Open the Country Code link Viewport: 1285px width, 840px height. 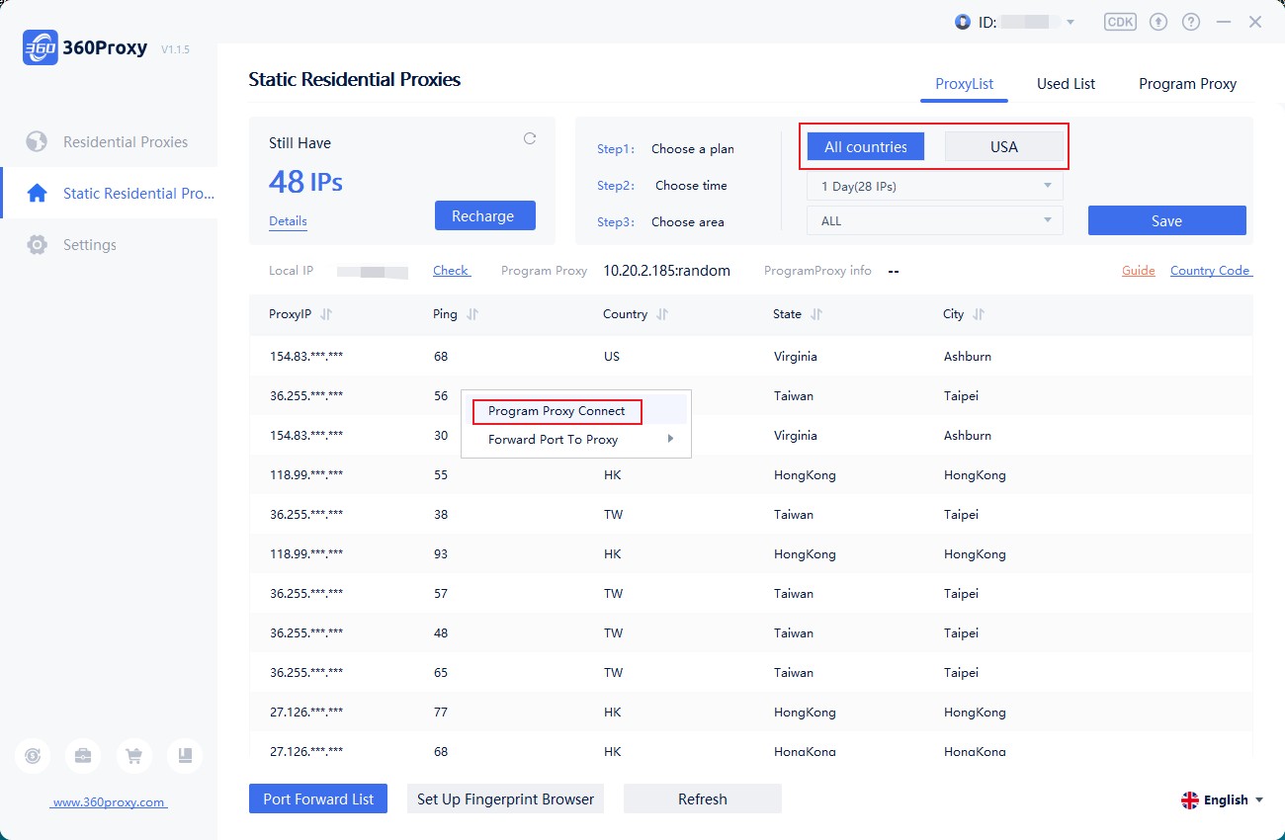(x=1212, y=270)
